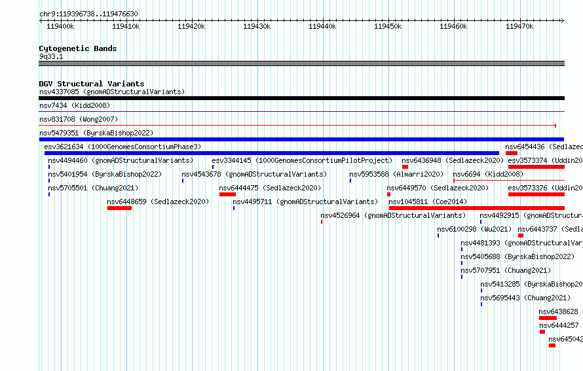Screen dimensions: 583x371
Task: Click the nsv4337085 gnomADStructuralVariants label
Action: (x=112, y=92)
